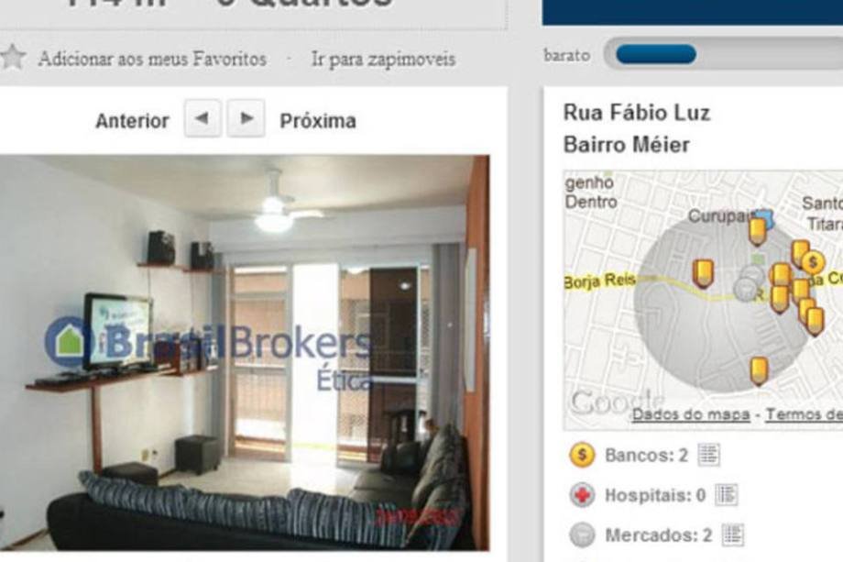The height and width of the screenshot is (562, 843).
Task: Open the Dados do mapa link
Action: 691,414
